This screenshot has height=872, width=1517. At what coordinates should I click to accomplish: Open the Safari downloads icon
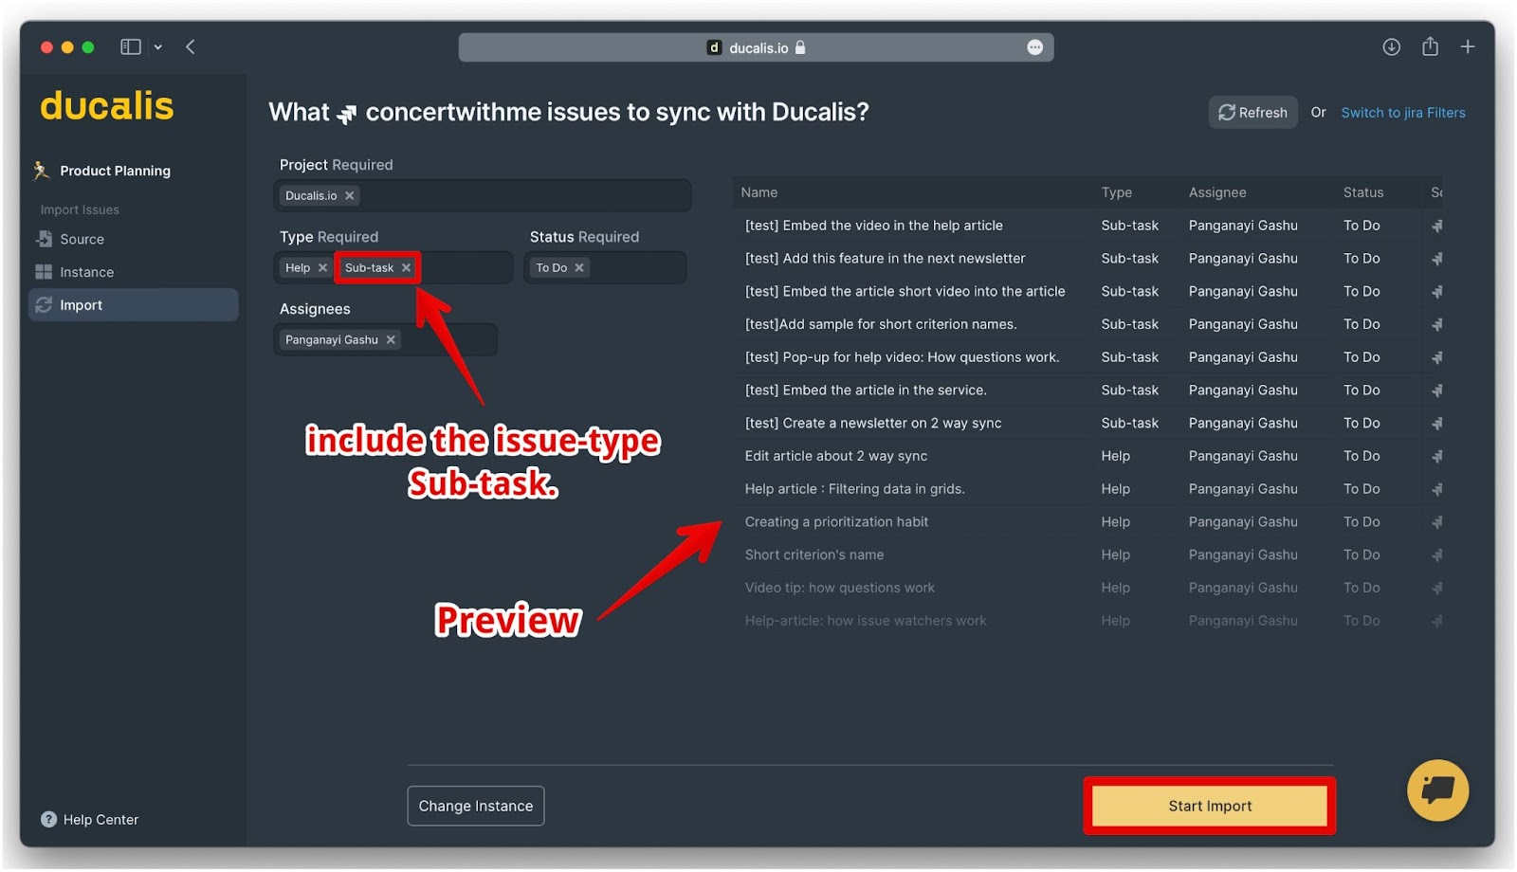[1391, 46]
